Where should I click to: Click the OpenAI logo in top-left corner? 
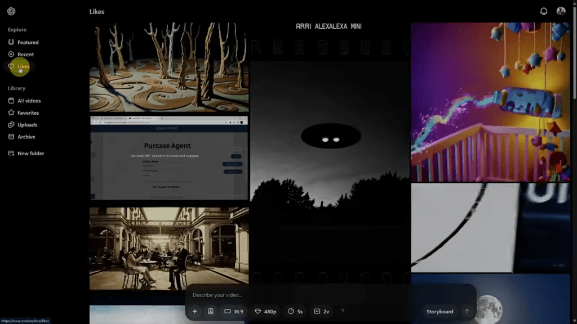11,11
